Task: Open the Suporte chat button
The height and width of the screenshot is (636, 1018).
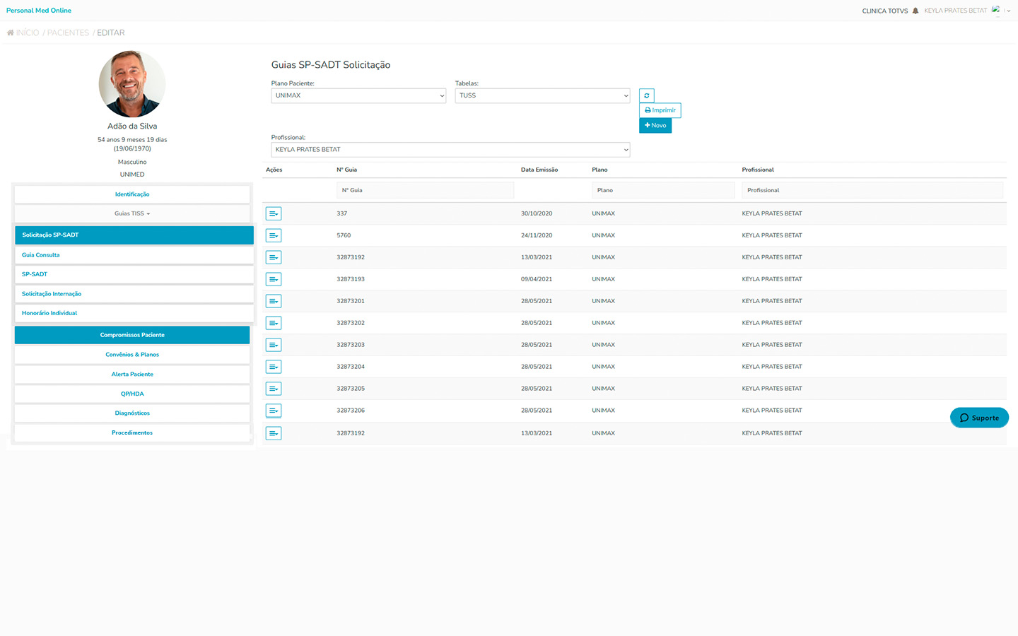Action: coord(979,418)
